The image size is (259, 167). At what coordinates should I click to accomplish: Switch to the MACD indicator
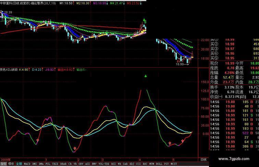27,164
